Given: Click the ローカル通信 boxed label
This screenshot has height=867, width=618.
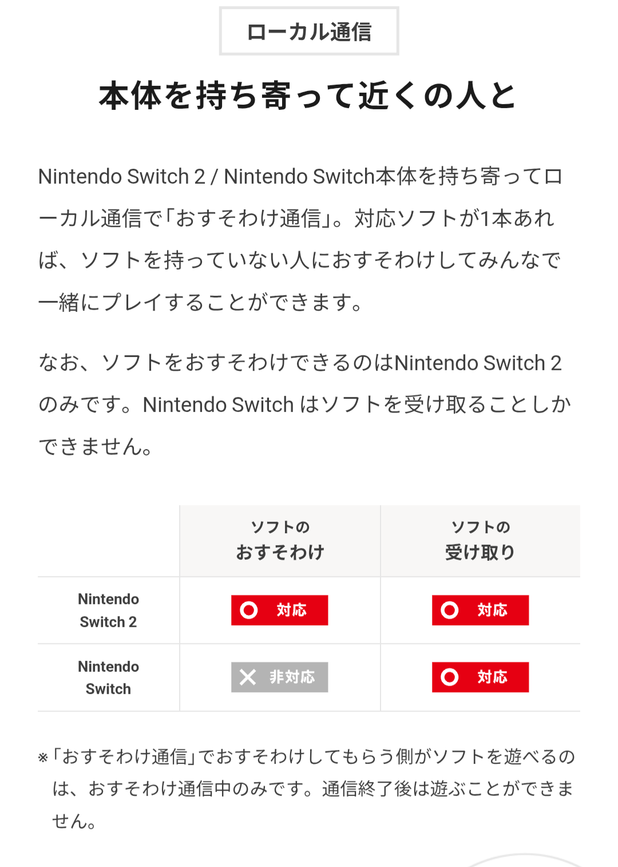Looking at the screenshot, I should (309, 31).
